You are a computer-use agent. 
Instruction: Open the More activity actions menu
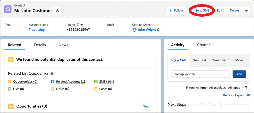pyautogui.click(x=239, y=60)
